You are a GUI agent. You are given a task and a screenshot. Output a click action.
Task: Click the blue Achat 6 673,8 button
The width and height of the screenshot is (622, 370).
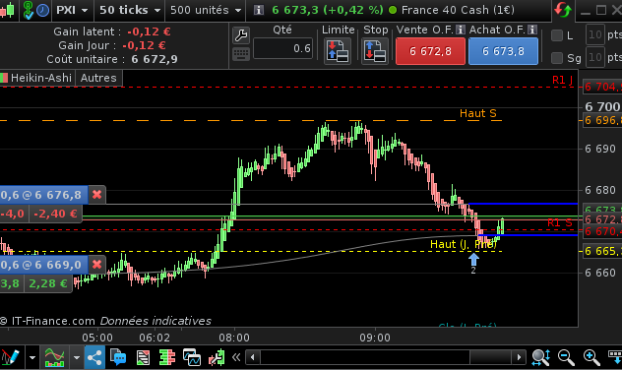503,51
